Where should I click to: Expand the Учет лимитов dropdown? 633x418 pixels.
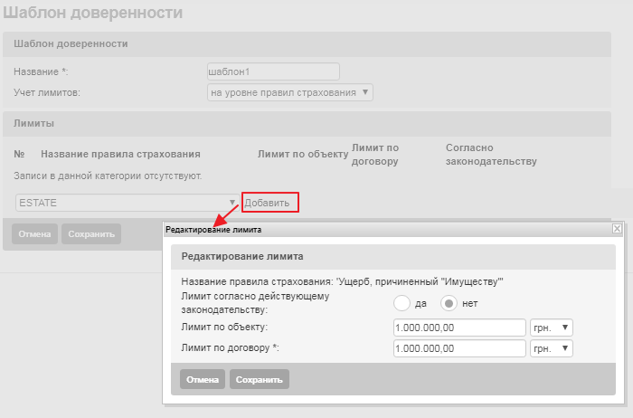tap(290, 92)
